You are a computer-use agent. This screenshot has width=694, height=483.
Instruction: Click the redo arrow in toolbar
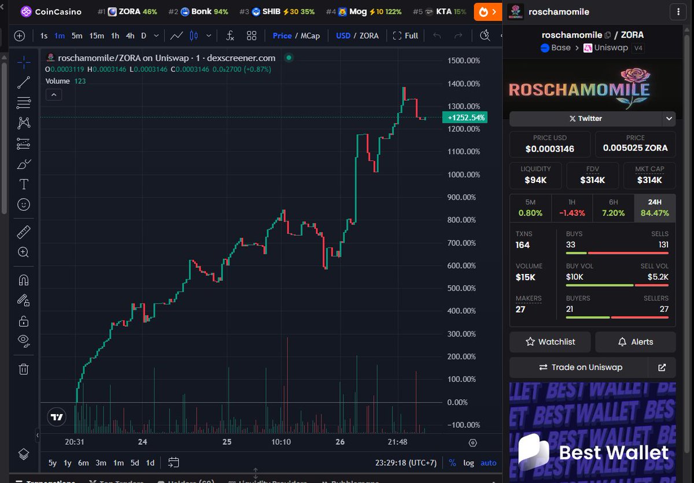point(458,36)
